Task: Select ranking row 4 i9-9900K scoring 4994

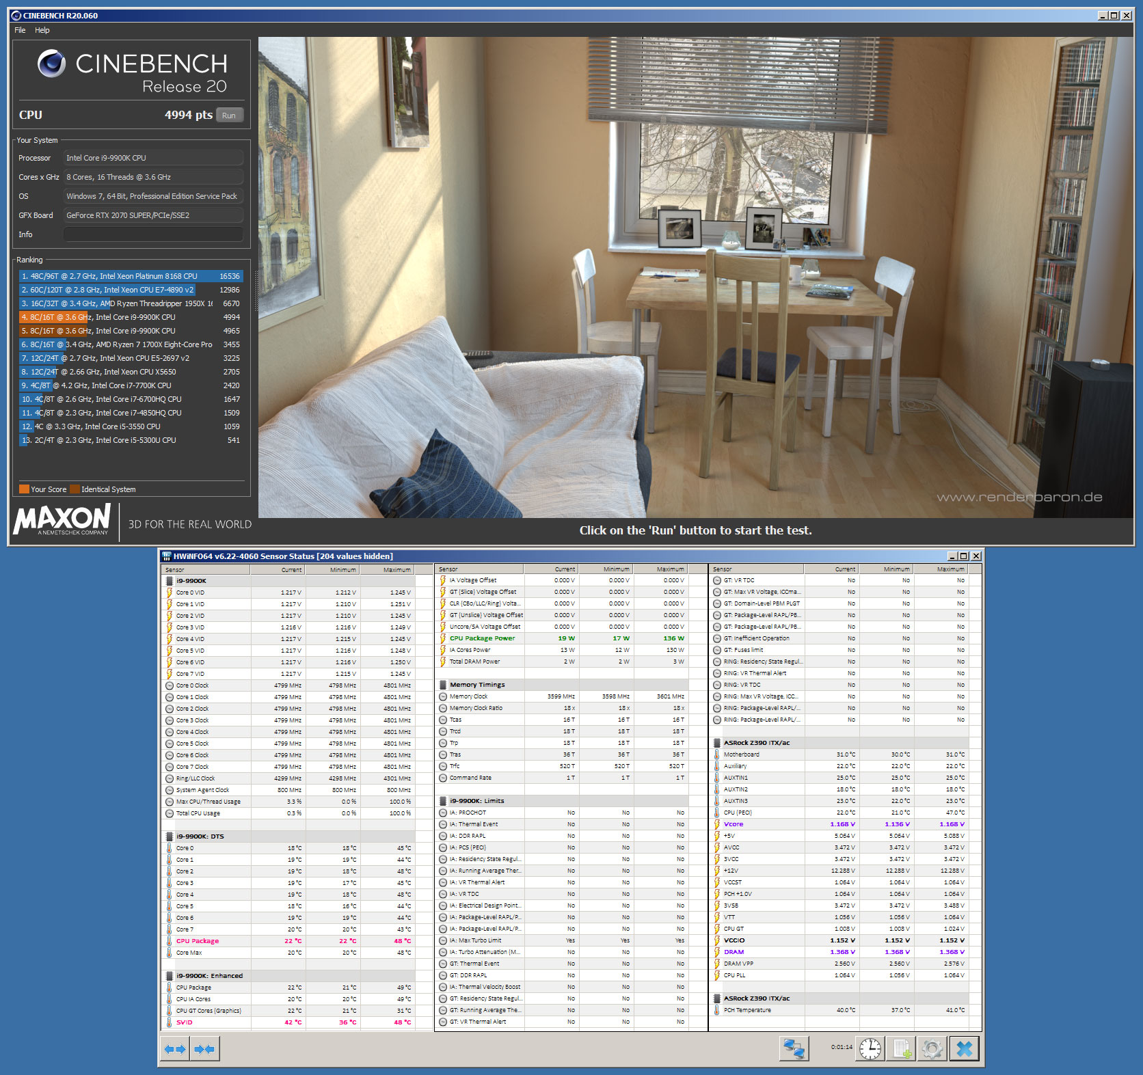Action: click(x=131, y=317)
